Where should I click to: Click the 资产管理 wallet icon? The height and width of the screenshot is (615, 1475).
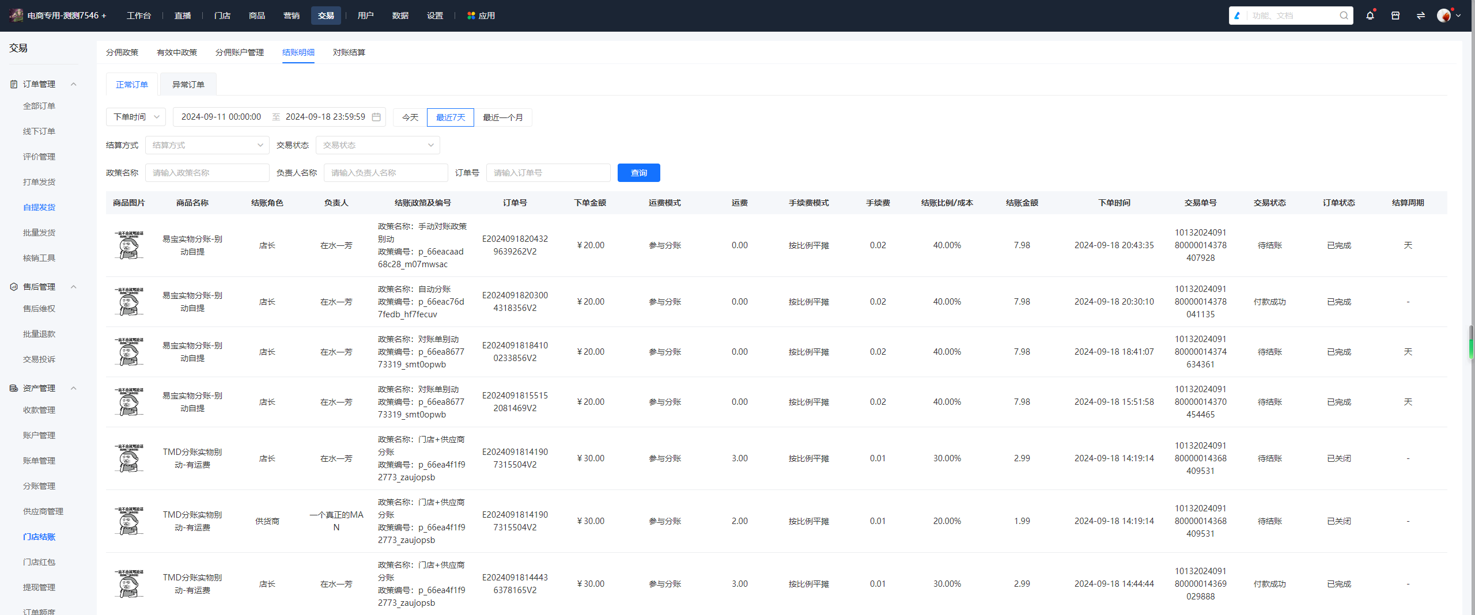tap(14, 388)
